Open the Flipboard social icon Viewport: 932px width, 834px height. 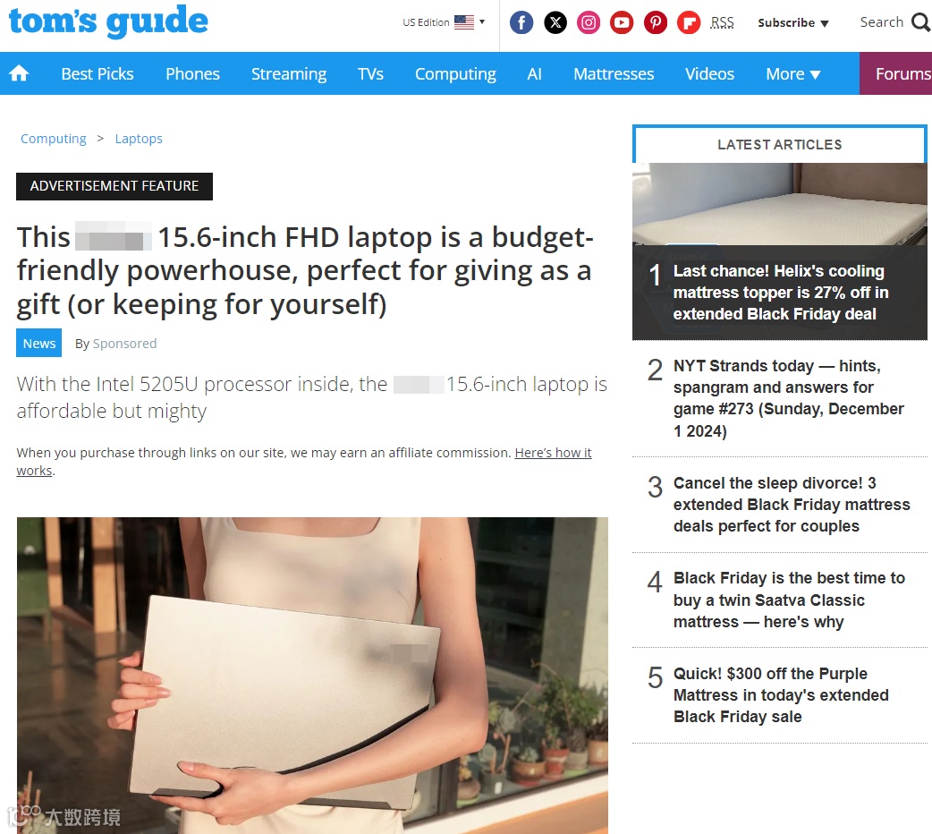689,22
